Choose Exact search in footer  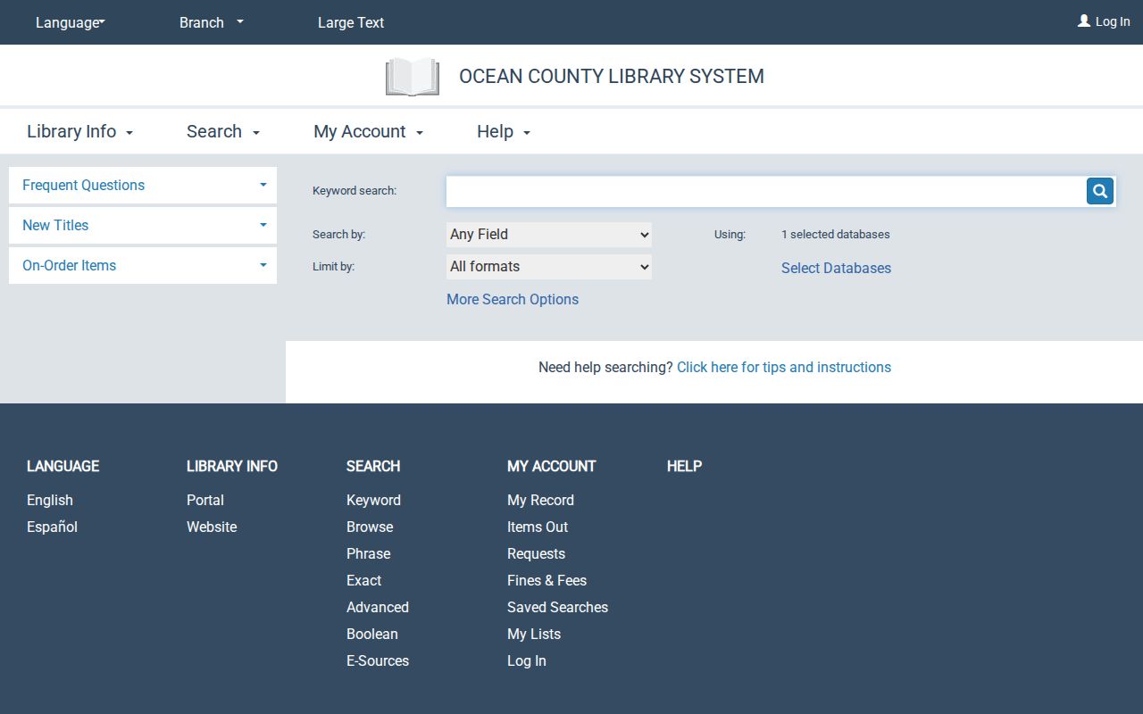point(363,580)
